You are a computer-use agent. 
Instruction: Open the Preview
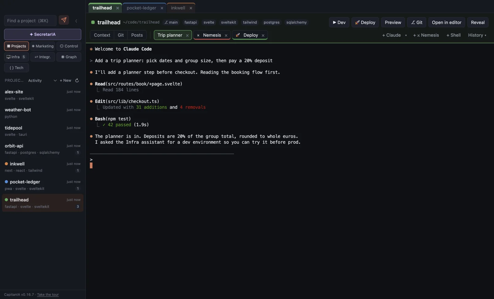(393, 23)
